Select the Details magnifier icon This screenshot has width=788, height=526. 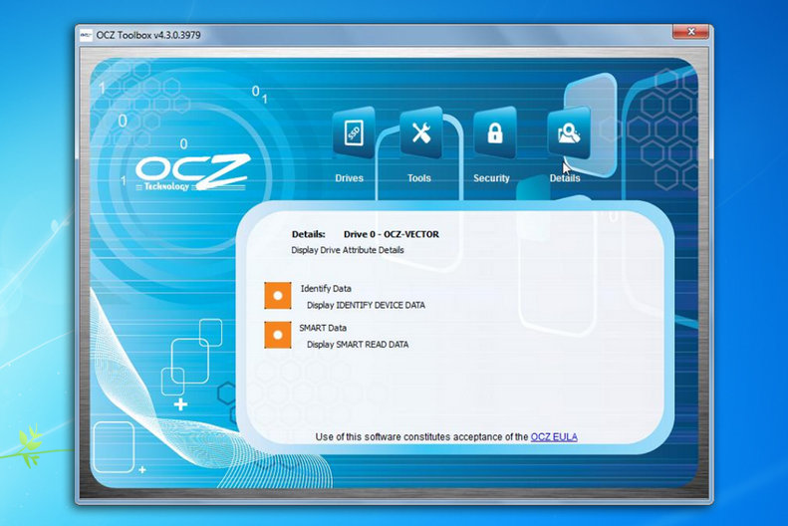tap(569, 133)
